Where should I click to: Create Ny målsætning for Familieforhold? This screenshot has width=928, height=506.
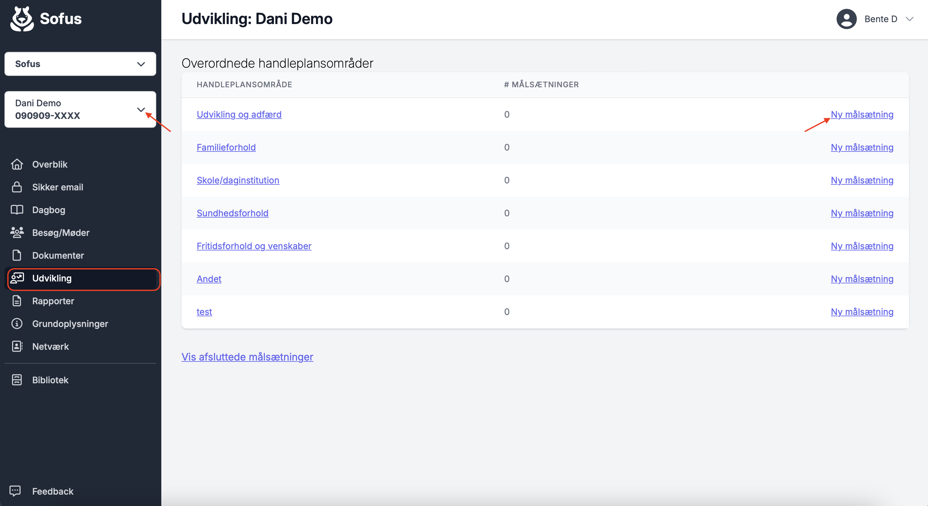point(862,147)
